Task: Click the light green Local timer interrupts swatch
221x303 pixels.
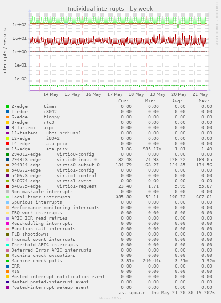Action: pyautogui.click(x=8, y=197)
